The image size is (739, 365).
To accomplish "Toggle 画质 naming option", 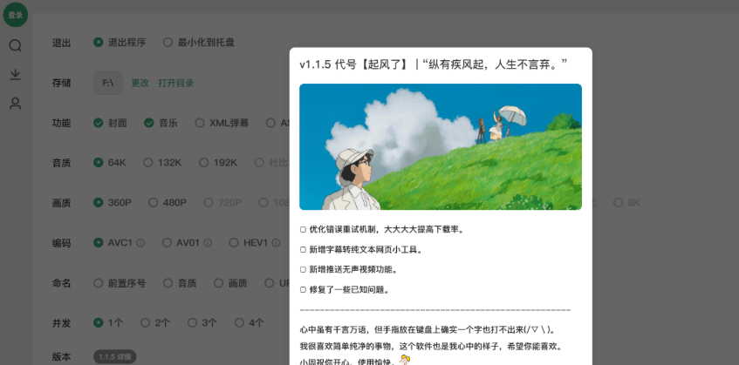I will point(230,283).
